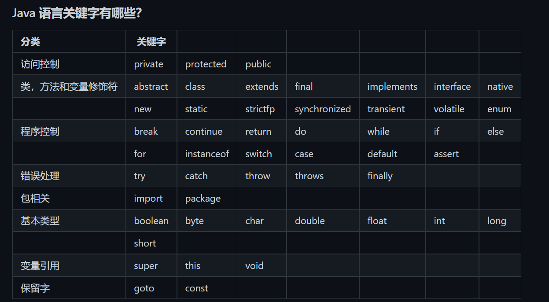Select the 'super' keyword cell
Viewport: 549px width, 302px height.
[146, 266]
